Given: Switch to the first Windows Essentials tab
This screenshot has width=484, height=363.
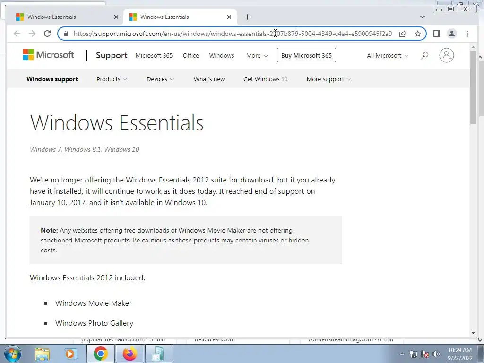Looking at the screenshot, I should click(x=65, y=17).
